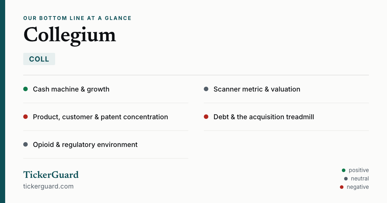Viewport: 387px width, 203px height.
Task: Click the Collegium company title
Action: point(70,35)
